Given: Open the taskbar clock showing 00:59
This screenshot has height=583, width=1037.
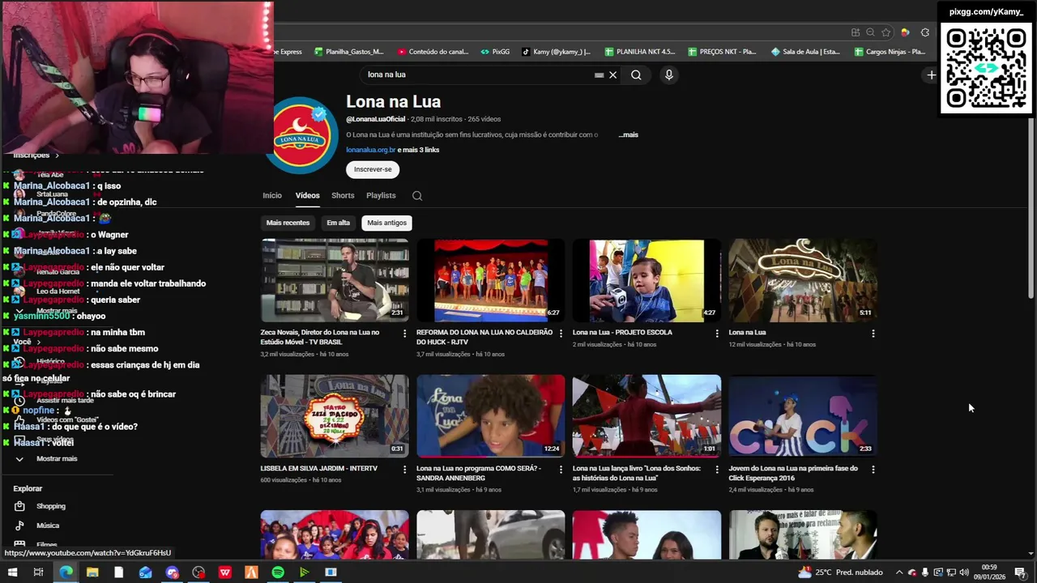Looking at the screenshot, I should tap(989, 572).
